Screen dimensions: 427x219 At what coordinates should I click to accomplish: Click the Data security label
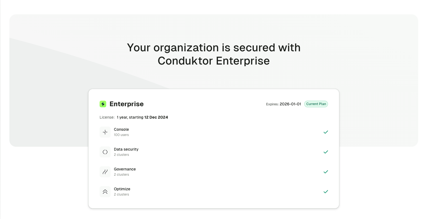click(x=126, y=149)
